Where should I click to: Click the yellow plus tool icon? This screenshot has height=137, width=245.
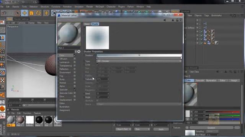[46, 13]
